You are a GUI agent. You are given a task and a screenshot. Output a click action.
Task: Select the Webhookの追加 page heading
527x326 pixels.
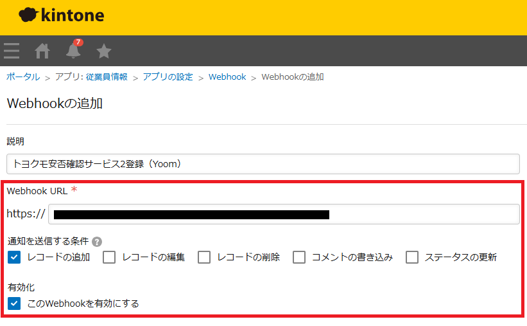point(55,104)
